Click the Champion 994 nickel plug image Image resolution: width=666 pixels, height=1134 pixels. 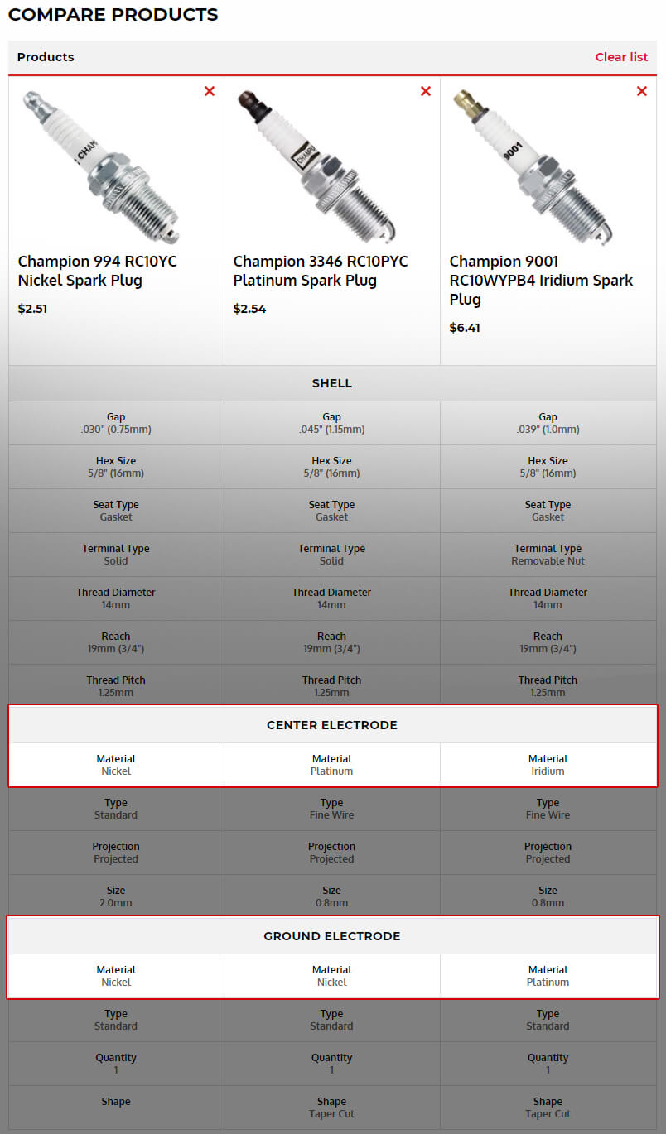pos(101,166)
